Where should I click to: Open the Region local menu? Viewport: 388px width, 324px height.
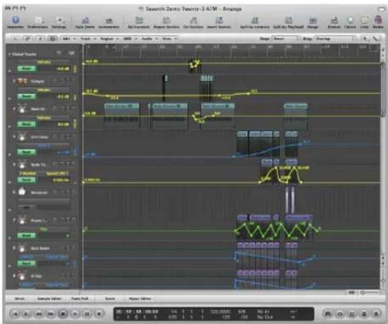coord(110,39)
